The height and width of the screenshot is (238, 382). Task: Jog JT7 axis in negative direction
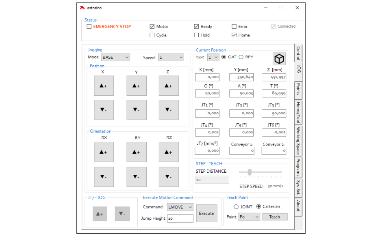coord(122,214)
